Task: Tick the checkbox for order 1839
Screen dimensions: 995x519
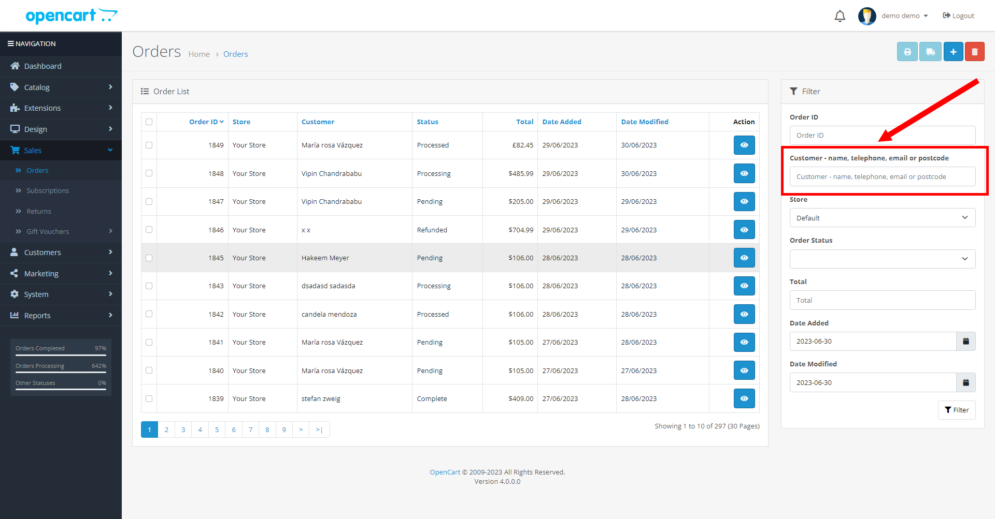Action: coord(149,398)
